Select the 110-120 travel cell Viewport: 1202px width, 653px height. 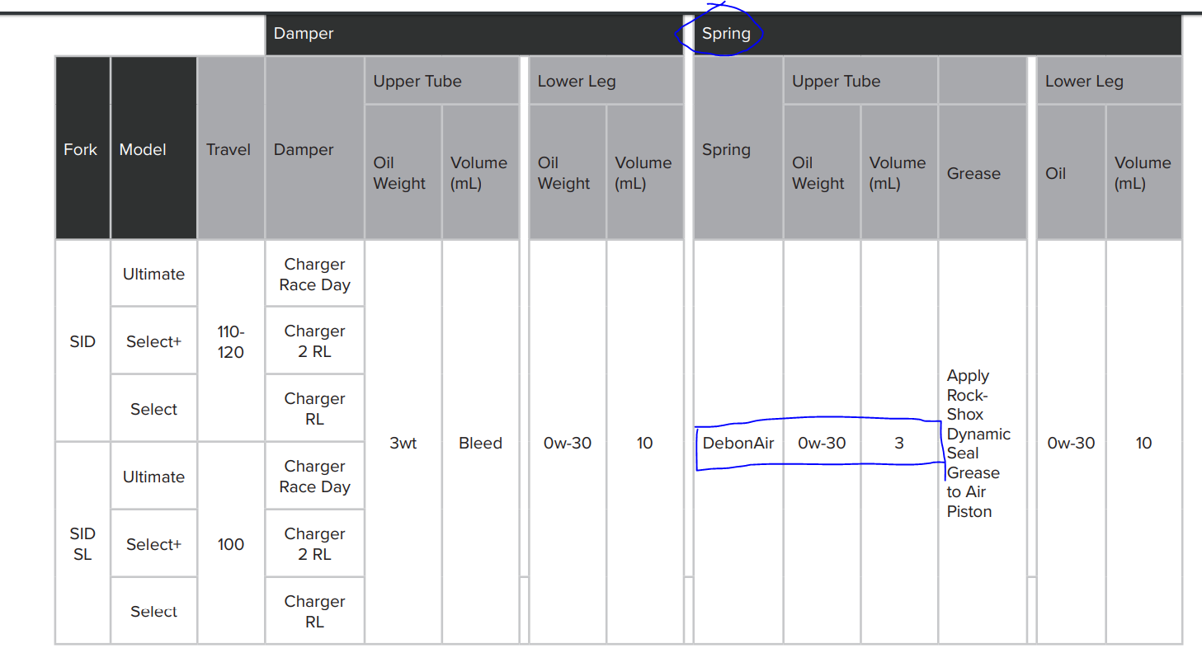coord(231,341)
